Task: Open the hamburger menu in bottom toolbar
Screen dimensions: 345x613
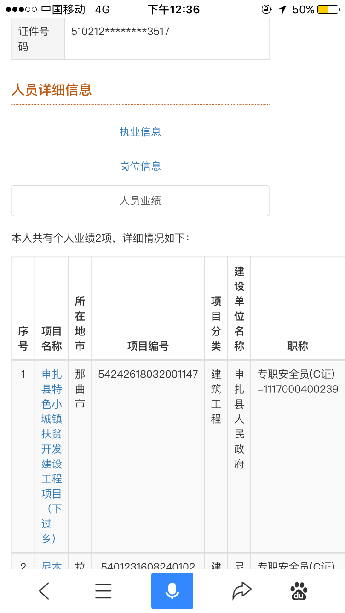Action: (x=103, y=591)
